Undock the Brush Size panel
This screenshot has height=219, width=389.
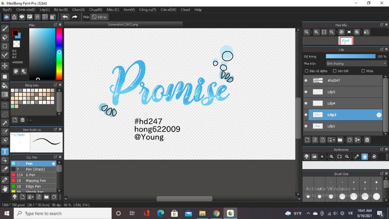tap(381, 173)
